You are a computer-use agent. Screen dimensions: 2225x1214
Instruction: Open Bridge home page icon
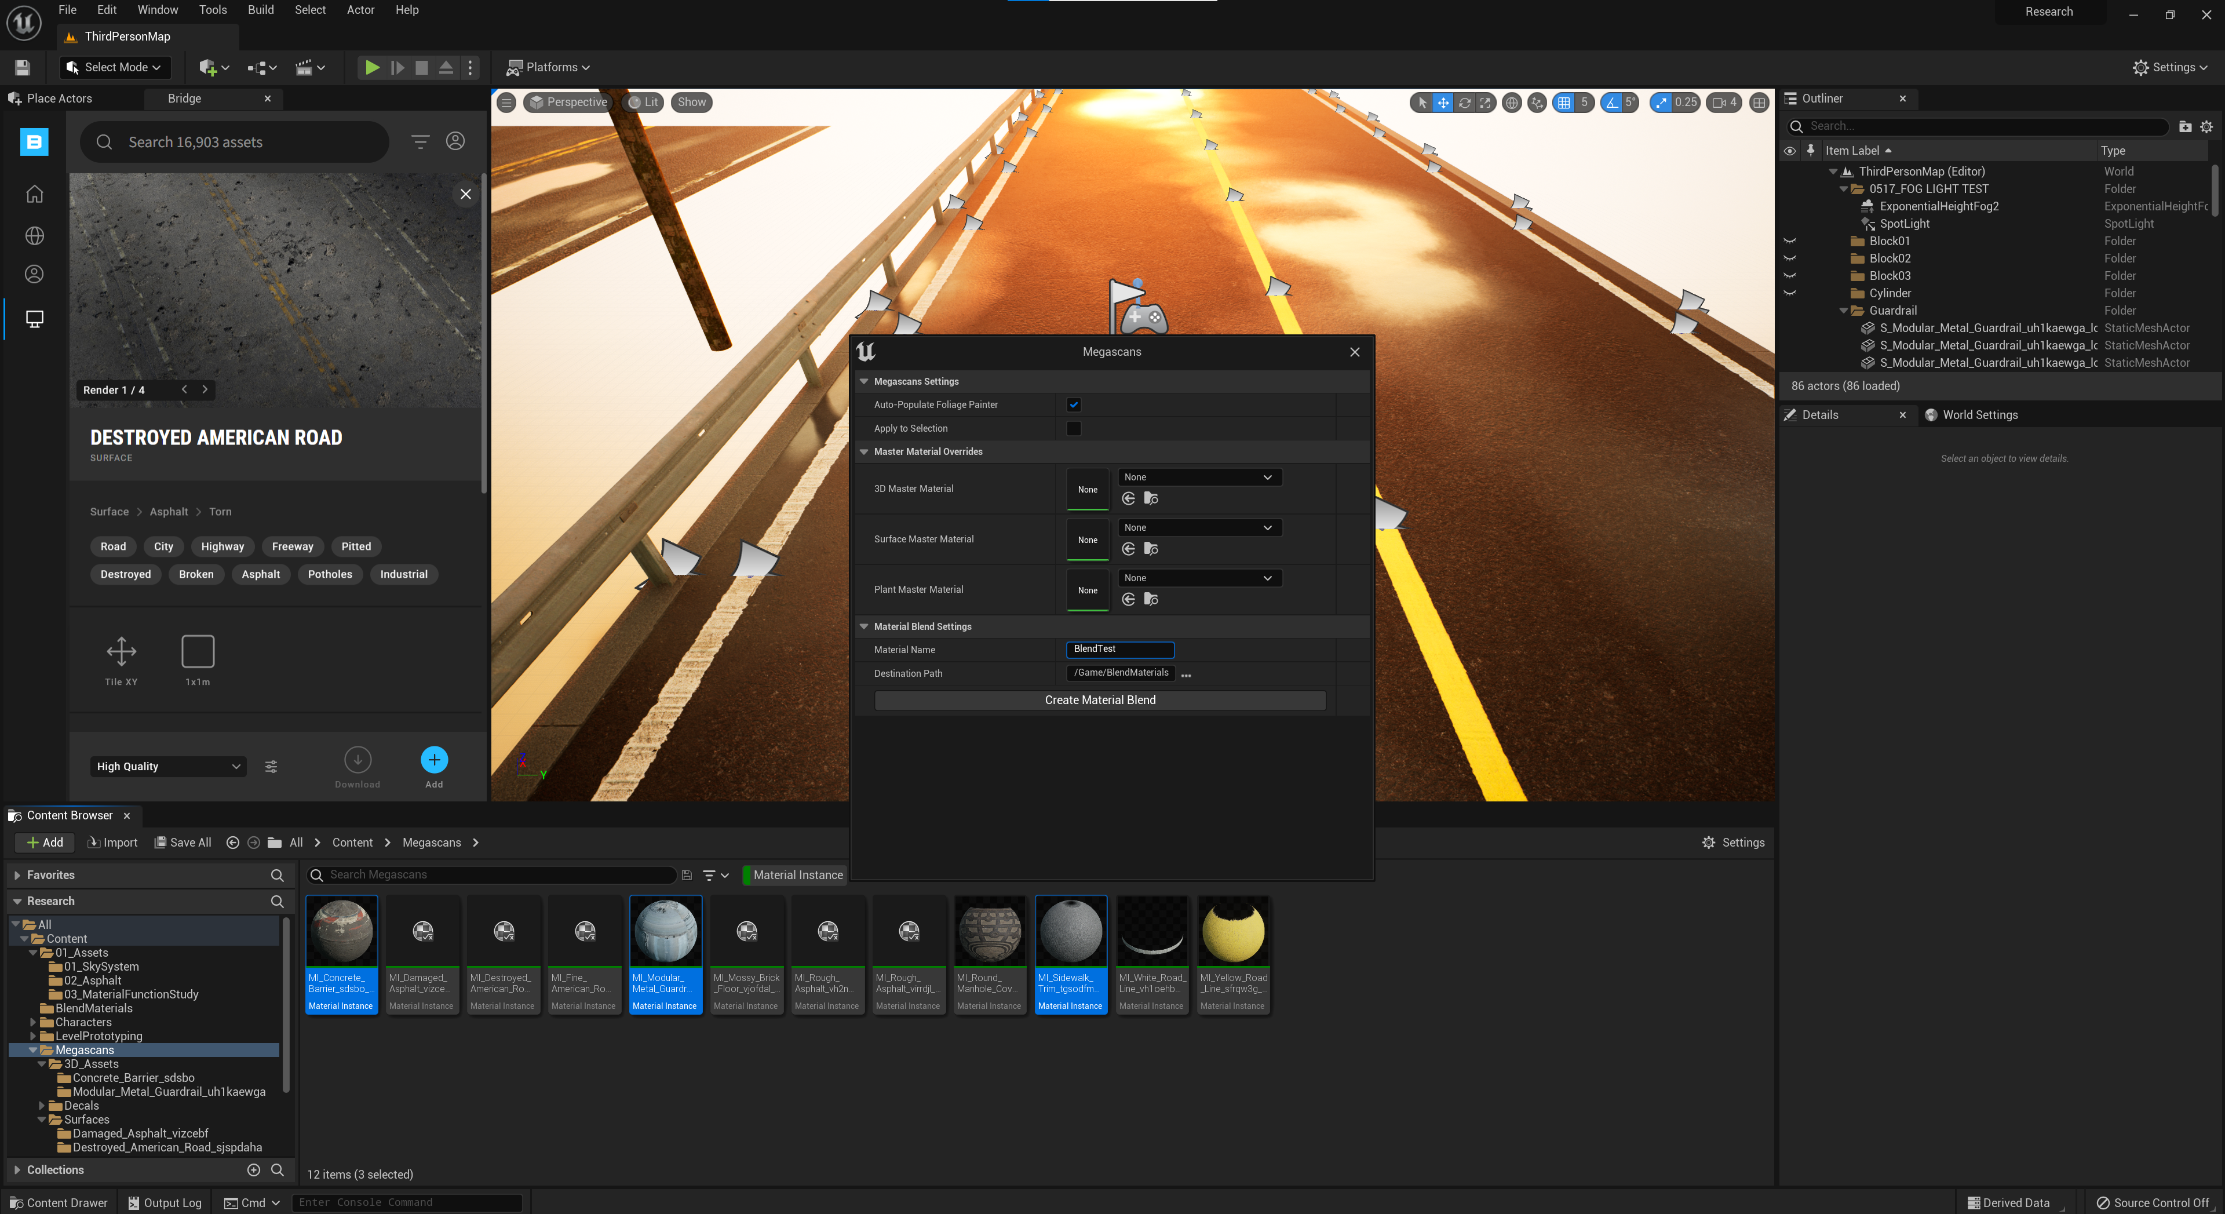(35, 194)
